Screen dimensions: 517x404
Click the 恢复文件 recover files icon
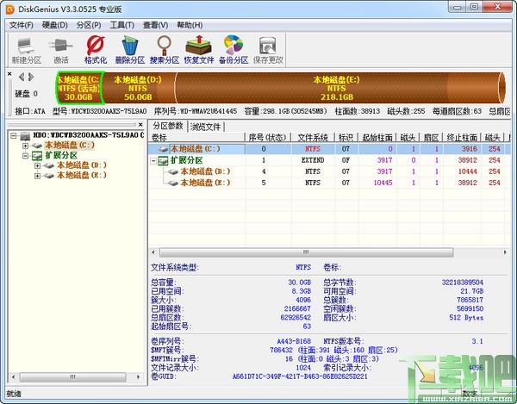tap(199, 50)
